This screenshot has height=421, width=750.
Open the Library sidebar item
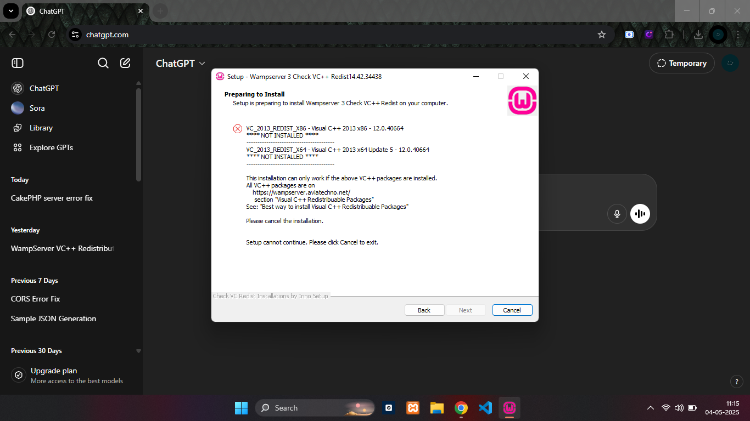[41, 128]
